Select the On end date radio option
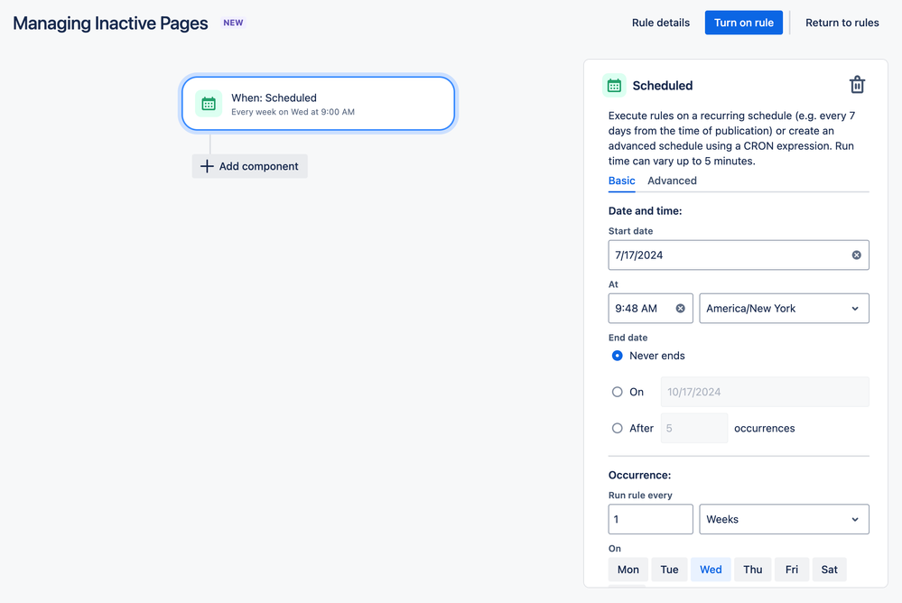The height and width of the screenshot is (603, 902). coord(618,392)
